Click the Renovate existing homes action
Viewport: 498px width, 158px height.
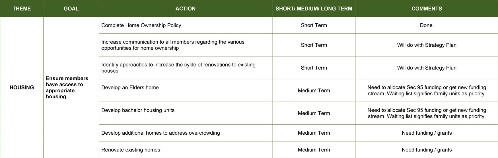click(x=131, y=150)
